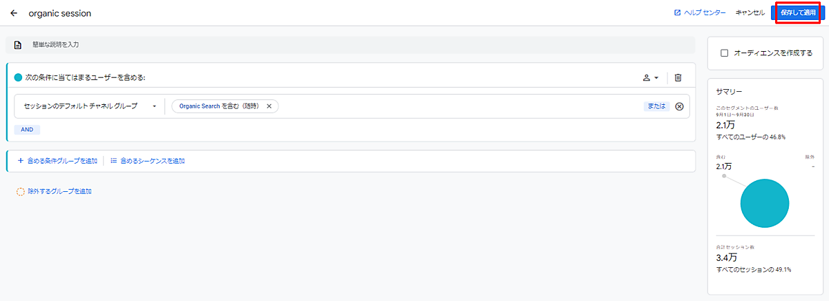The image size is (829, 301).
Task: Click the sequence list icon
Action: click(113, 161)
